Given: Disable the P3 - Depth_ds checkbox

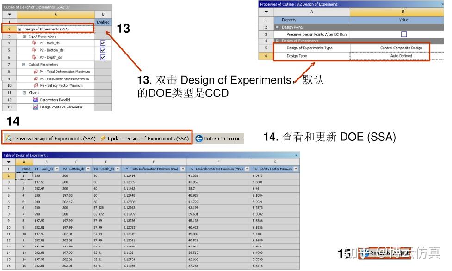Looking at the screenshot, I should point(102,57).
